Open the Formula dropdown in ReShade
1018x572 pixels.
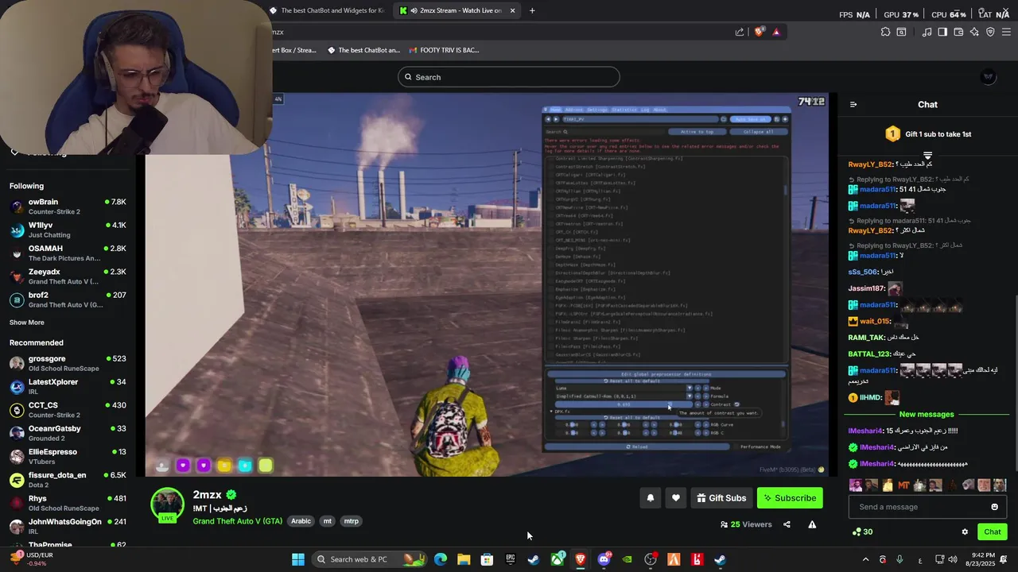[623, 396]
